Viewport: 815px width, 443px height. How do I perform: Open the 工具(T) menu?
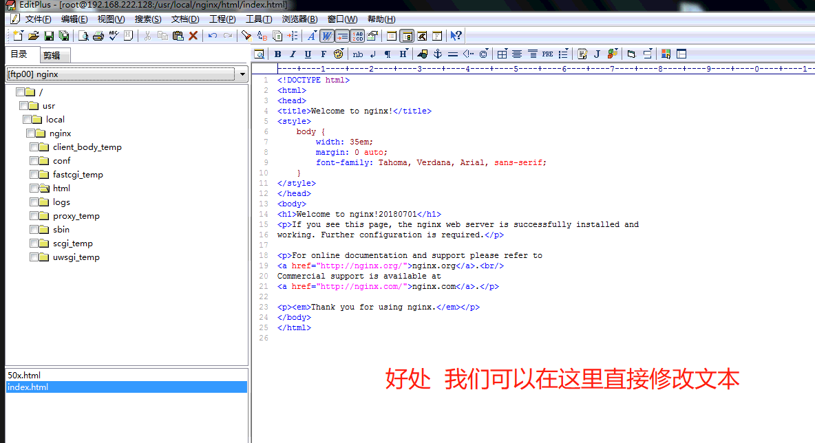(259, 19)
